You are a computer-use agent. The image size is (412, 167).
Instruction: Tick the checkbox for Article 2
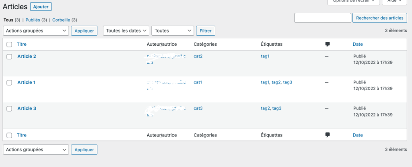click(9, 57)
